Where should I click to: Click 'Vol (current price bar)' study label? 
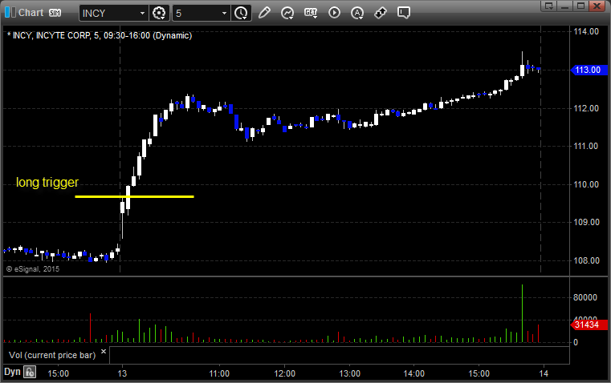52,355
